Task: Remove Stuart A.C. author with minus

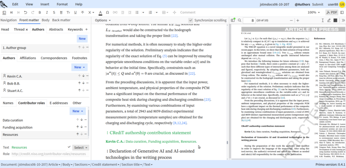Action: click(87, 90)
